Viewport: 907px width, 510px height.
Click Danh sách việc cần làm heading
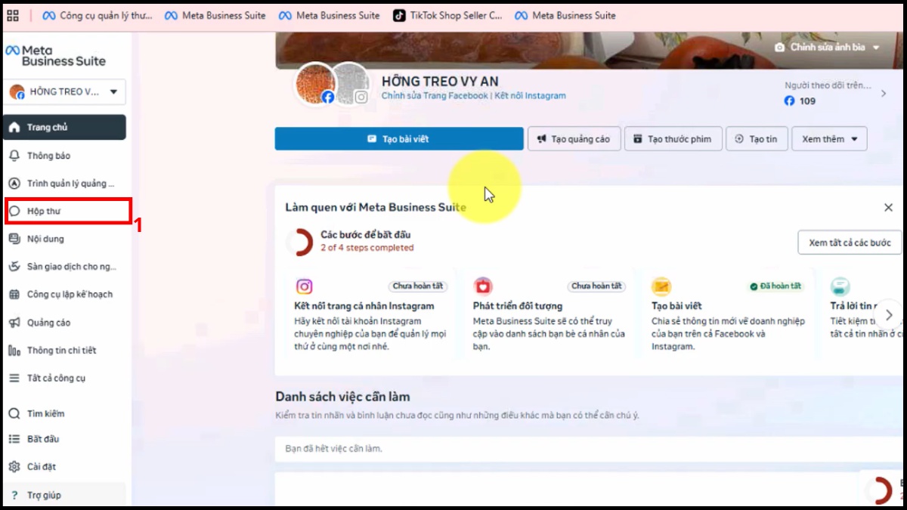point(342,397)
